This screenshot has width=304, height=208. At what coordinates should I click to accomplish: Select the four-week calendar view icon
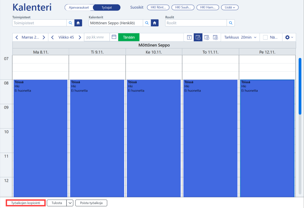tap(215, 37)
